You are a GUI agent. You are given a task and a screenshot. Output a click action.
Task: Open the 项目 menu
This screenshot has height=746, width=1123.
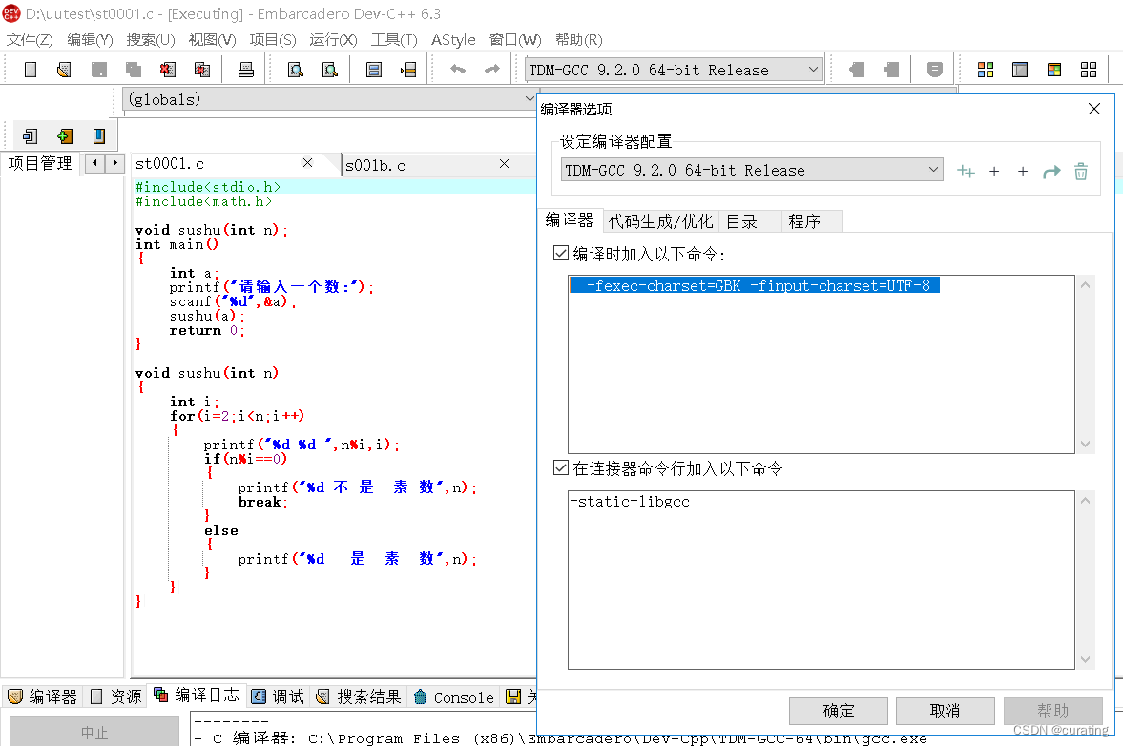coord(273,40)
